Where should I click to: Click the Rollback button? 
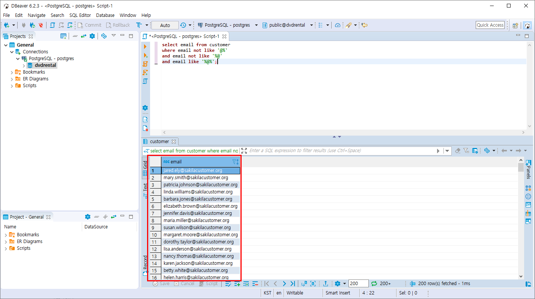pos(118,25)
